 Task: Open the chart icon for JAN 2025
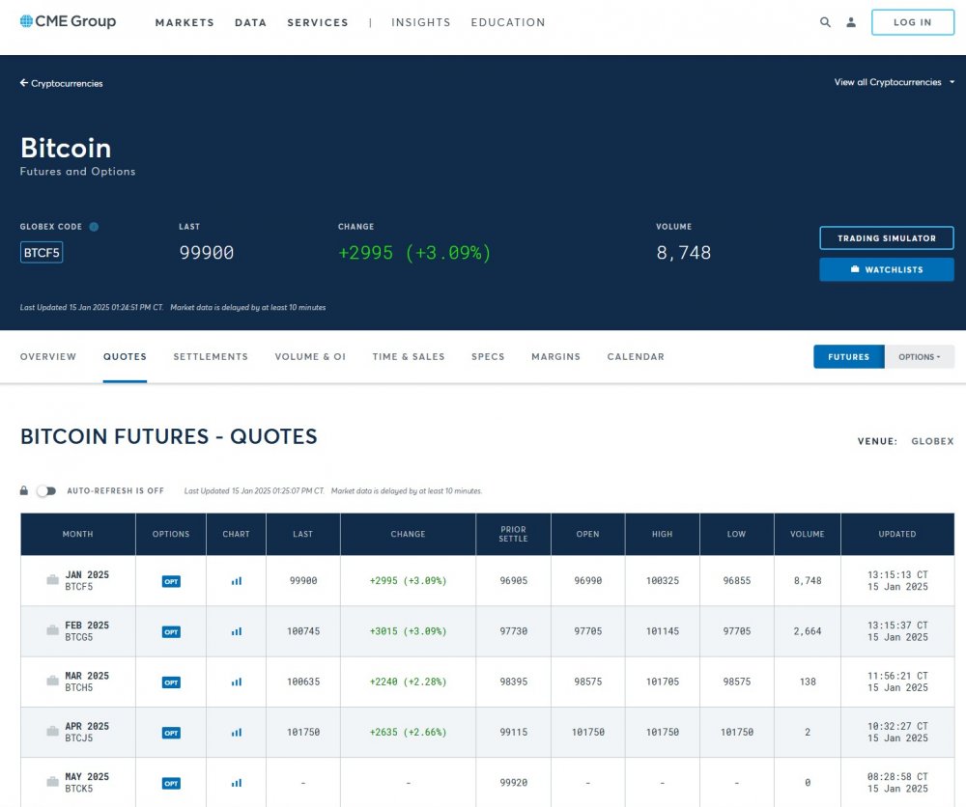tap(236, 580)
